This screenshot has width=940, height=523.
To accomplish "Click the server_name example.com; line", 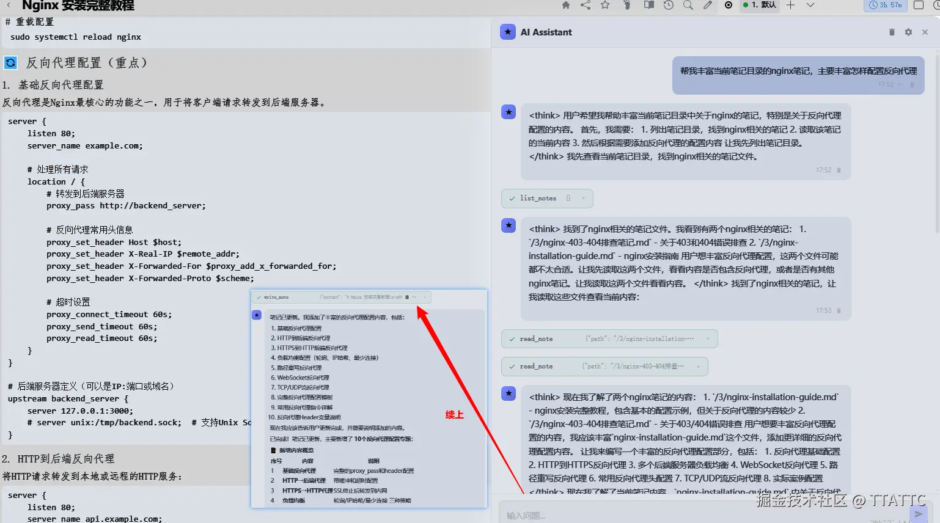I will (x=85, y=146).
